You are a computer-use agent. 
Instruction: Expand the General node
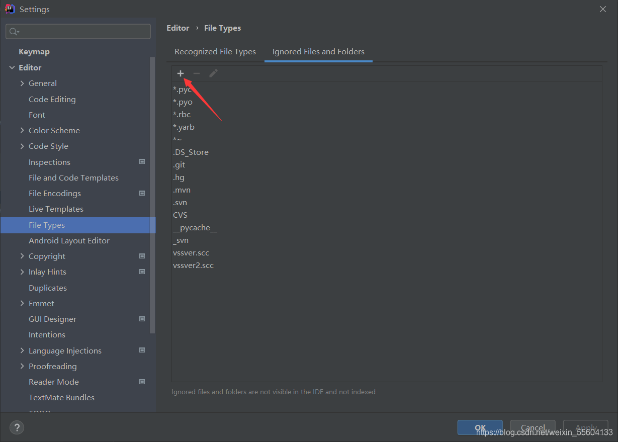[x=22, y=83]
